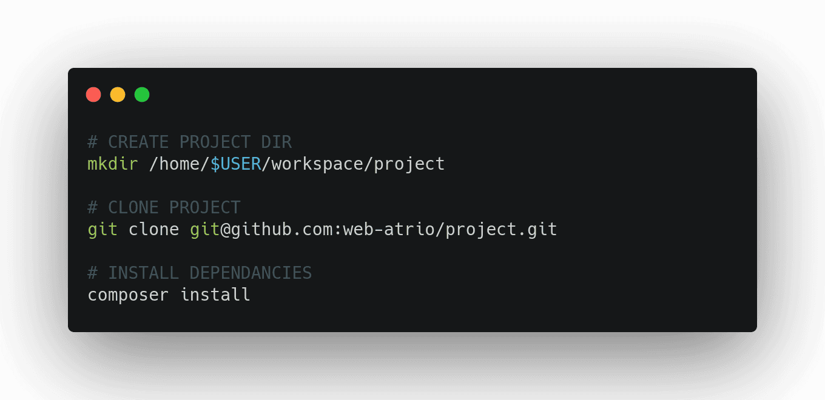Screen dimensions: 825x400
Task: Click the project.git repository name
Action: point(501,230)
